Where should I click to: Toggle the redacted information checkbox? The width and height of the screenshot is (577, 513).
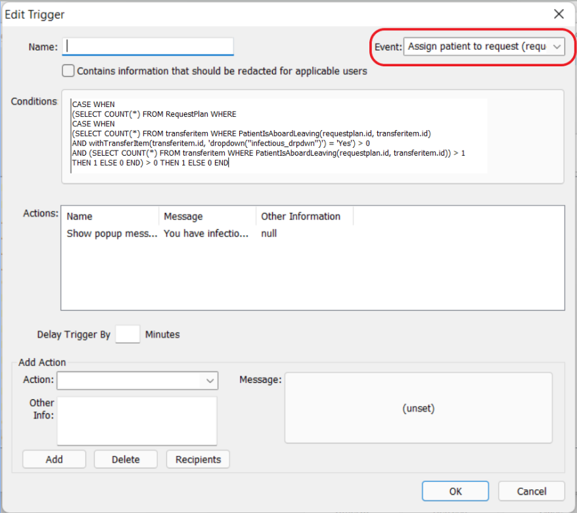point(68,70)
